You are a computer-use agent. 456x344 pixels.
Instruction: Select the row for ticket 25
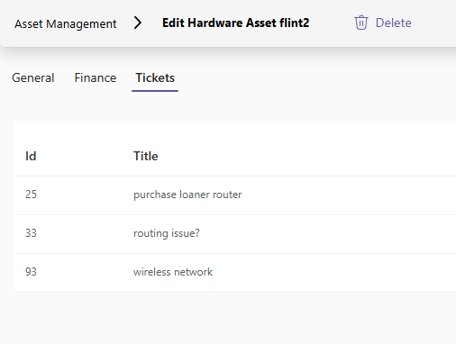[235, 195]
